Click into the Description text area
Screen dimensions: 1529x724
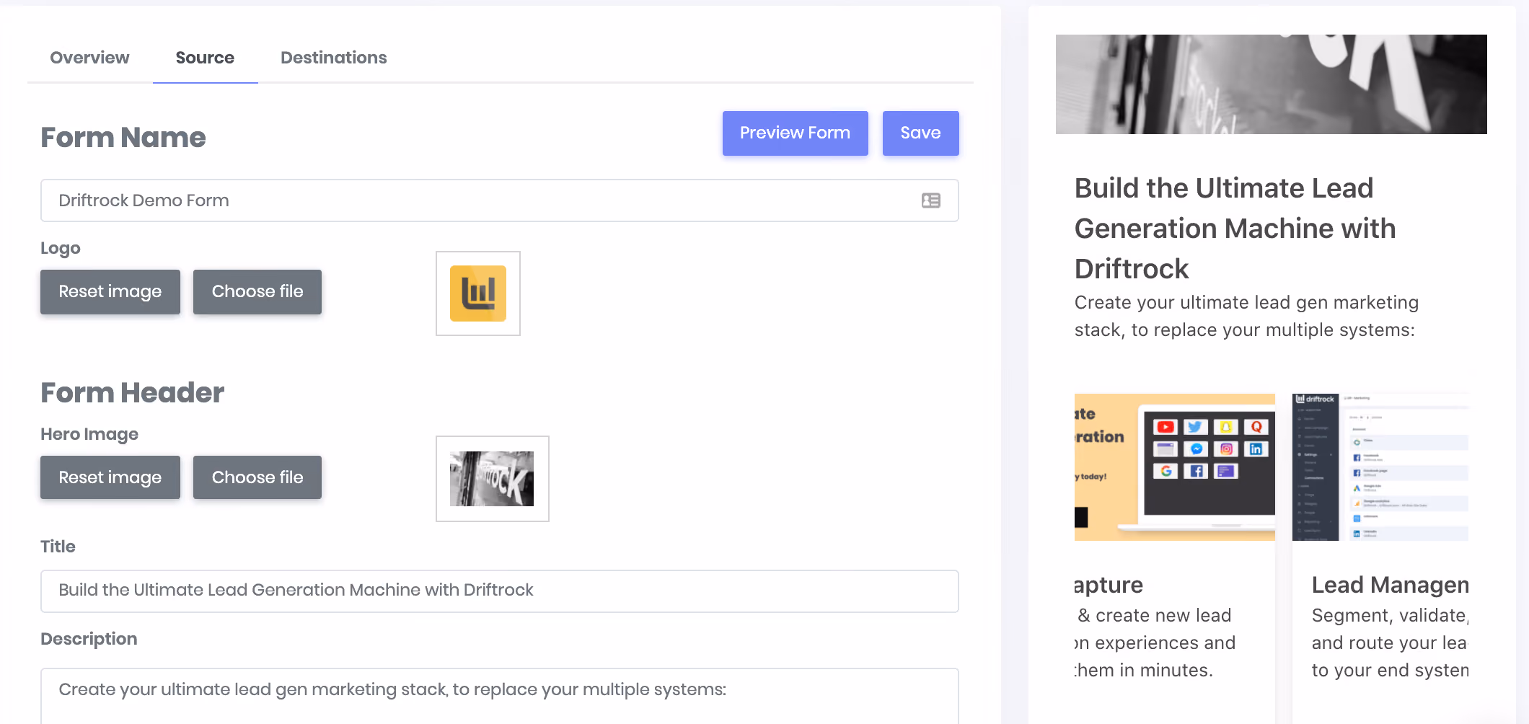(499, 696)
